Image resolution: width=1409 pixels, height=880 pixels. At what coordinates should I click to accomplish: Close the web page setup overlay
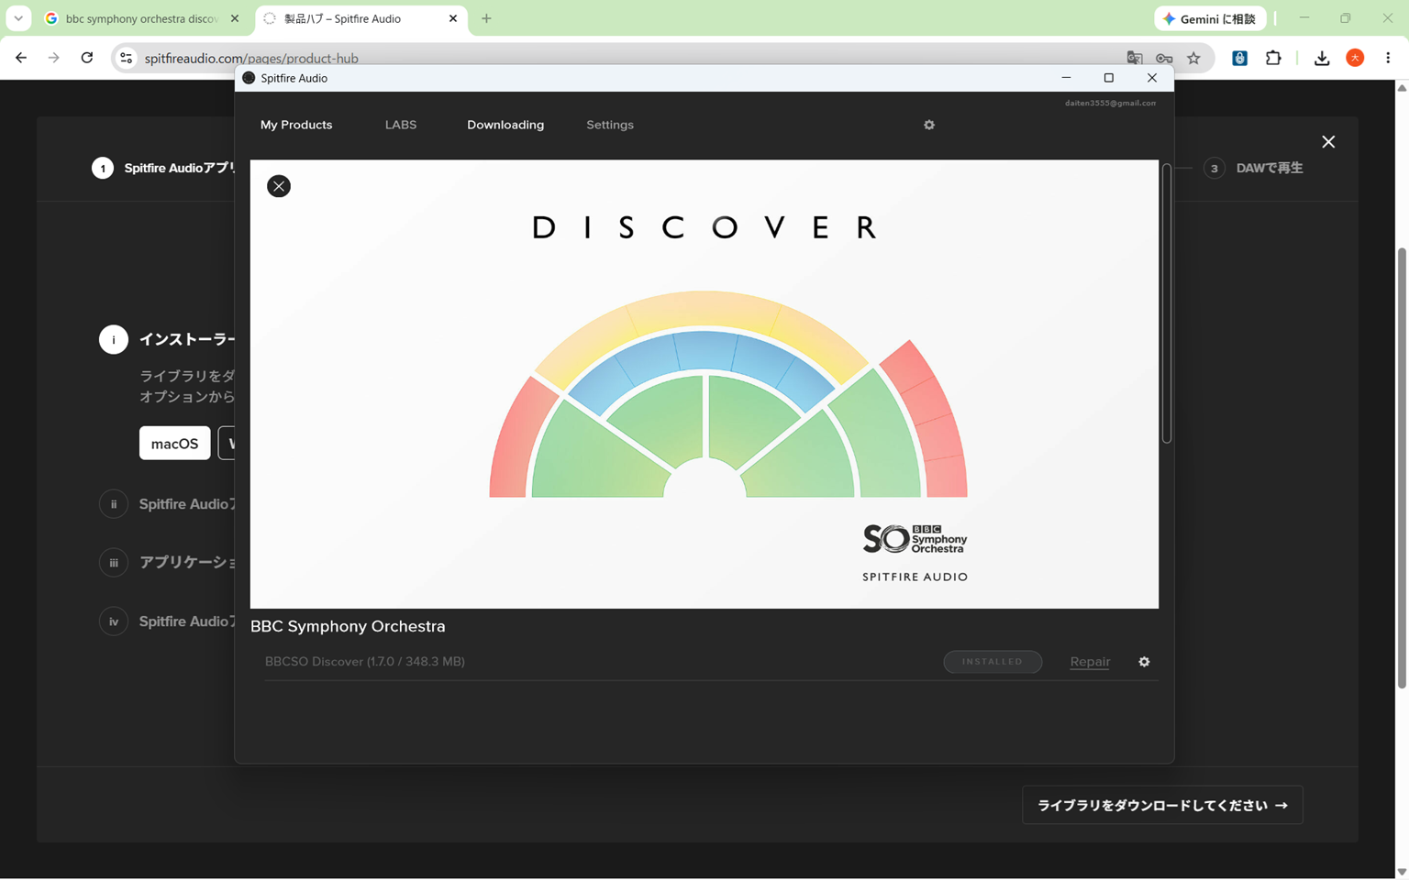(1328, 142)
